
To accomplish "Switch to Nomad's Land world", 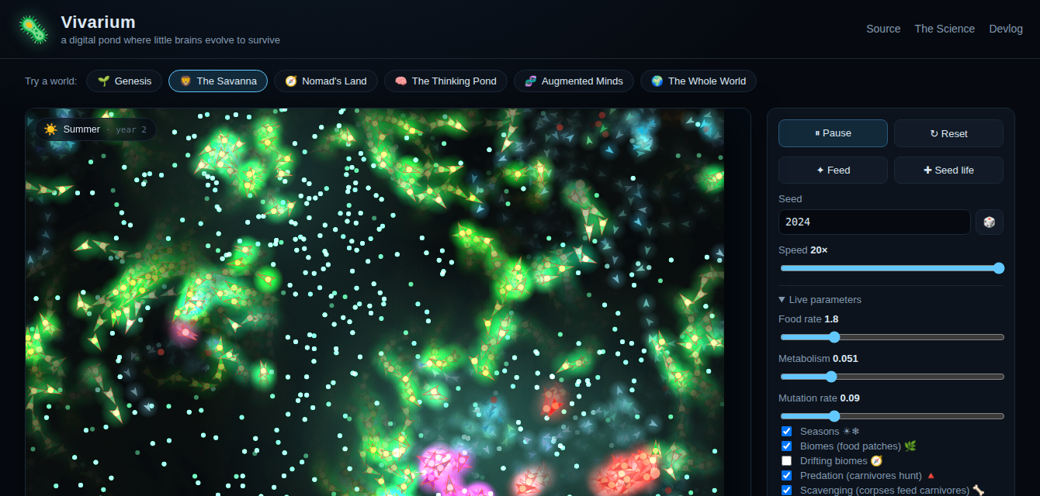I will 326,81.
